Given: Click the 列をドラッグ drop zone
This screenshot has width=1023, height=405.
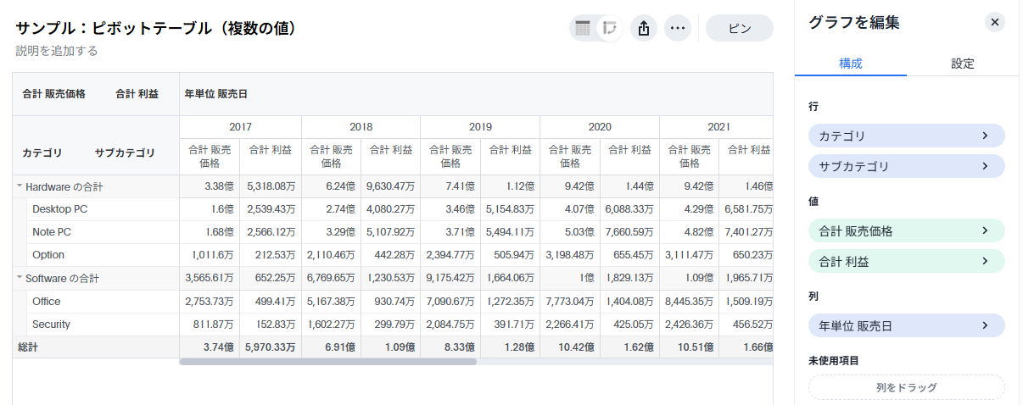Looking at the screenshot, I should pyautogui.click(x=906, y=387).
